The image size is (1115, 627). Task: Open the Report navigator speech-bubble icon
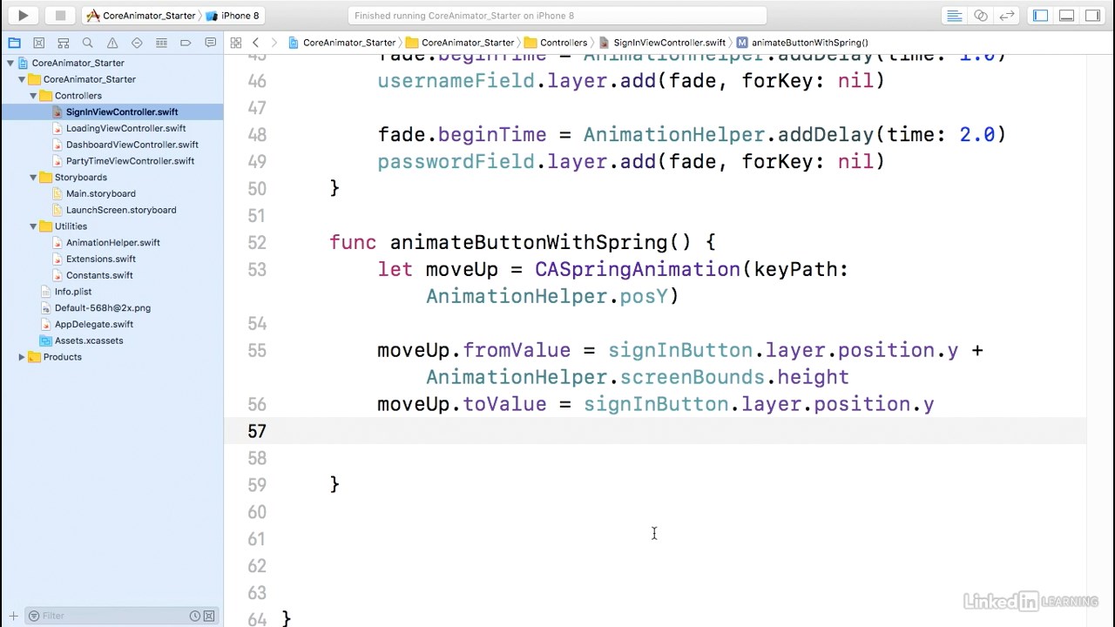point(210,43)
